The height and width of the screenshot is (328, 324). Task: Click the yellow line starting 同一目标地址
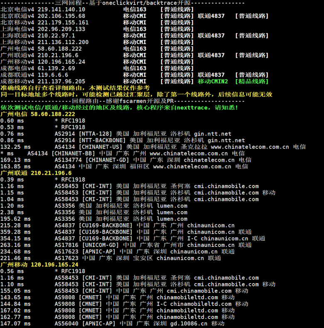(x=136, y=94)
